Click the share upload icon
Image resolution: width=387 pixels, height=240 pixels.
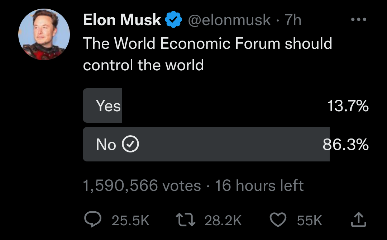click(x=358, y=220)
